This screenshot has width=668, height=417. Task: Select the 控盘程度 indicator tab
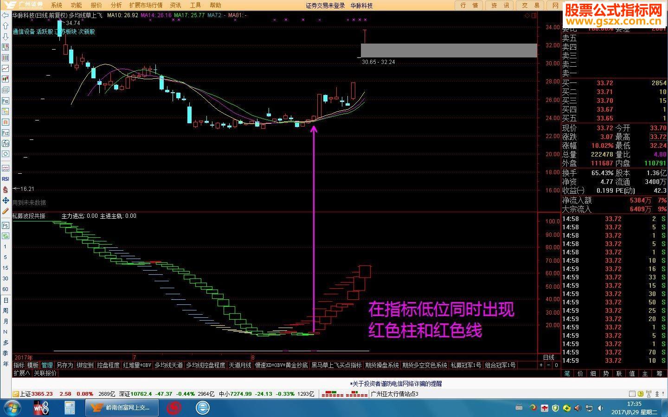(108, 365)
